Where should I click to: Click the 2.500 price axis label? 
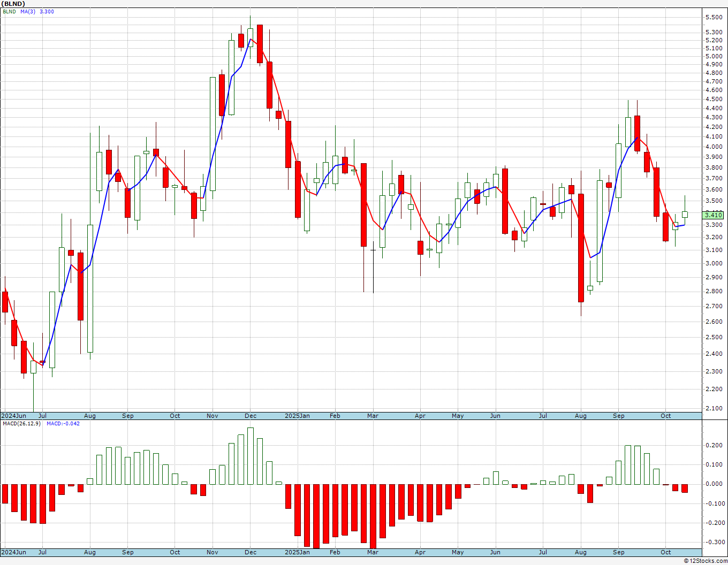click(x=714, y=338)
